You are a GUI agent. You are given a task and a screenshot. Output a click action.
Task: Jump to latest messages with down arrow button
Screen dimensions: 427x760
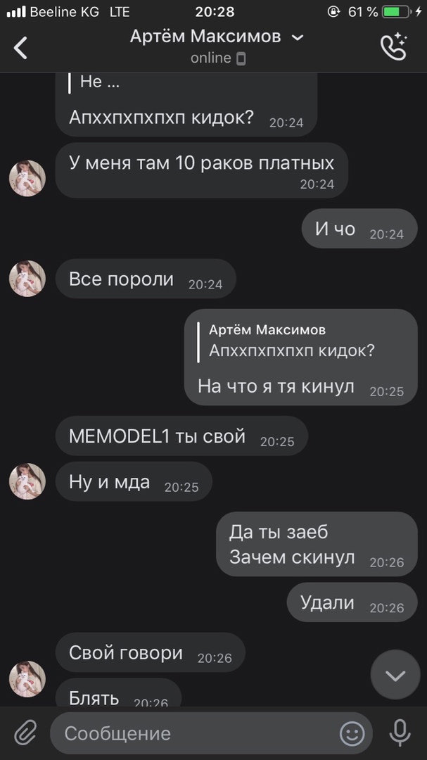click(395, 675)
